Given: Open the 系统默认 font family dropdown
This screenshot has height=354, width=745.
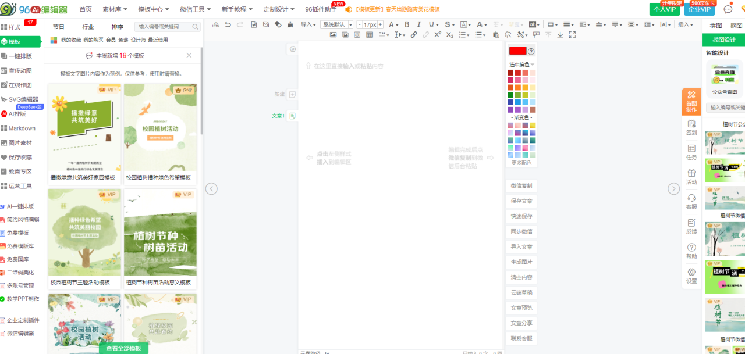Looking at the screenshot, I should point(337,24).
